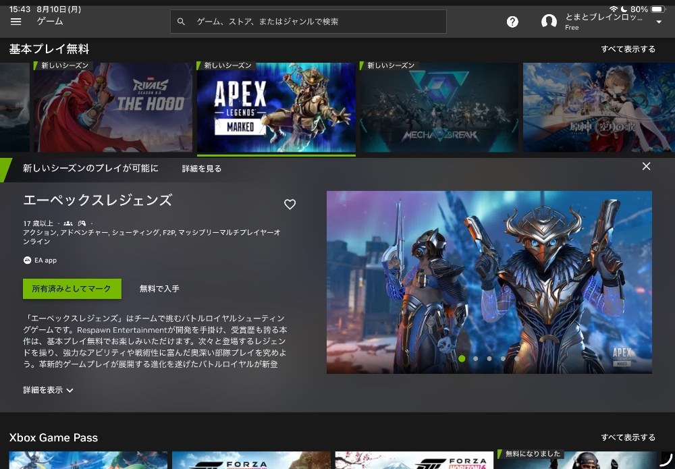Close the Apex Legends detail panel
This screenshot has height=469, width=675.
click(x=646, y=166)
